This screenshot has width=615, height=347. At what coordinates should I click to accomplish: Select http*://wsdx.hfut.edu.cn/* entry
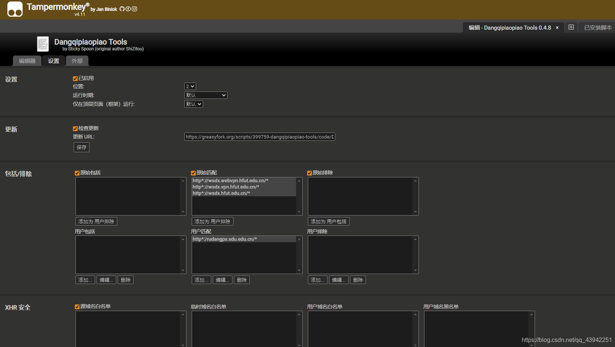click(x=244, y=193)
